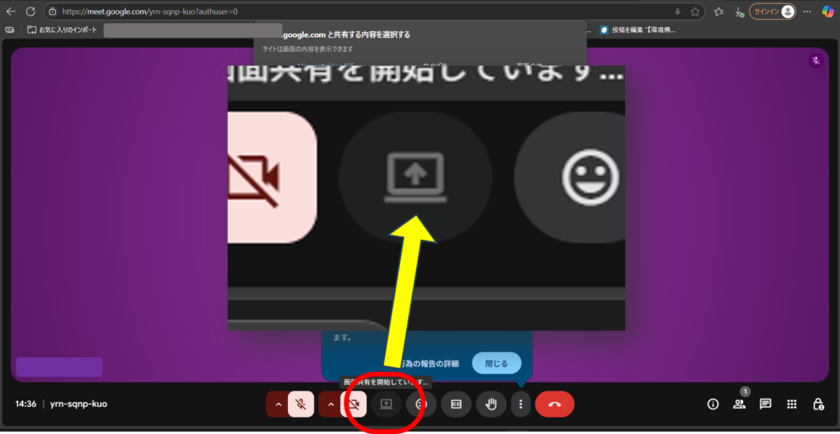Expand video settings chevron beside camera

coord(331,404)
